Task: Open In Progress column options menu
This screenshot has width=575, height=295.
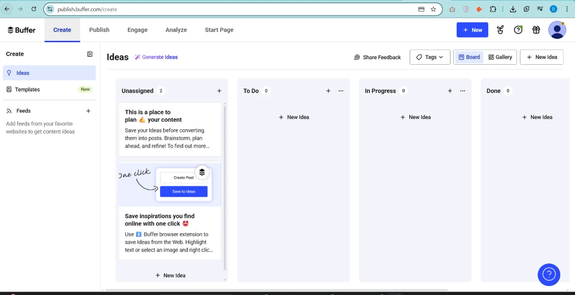Action: (463, 91)
